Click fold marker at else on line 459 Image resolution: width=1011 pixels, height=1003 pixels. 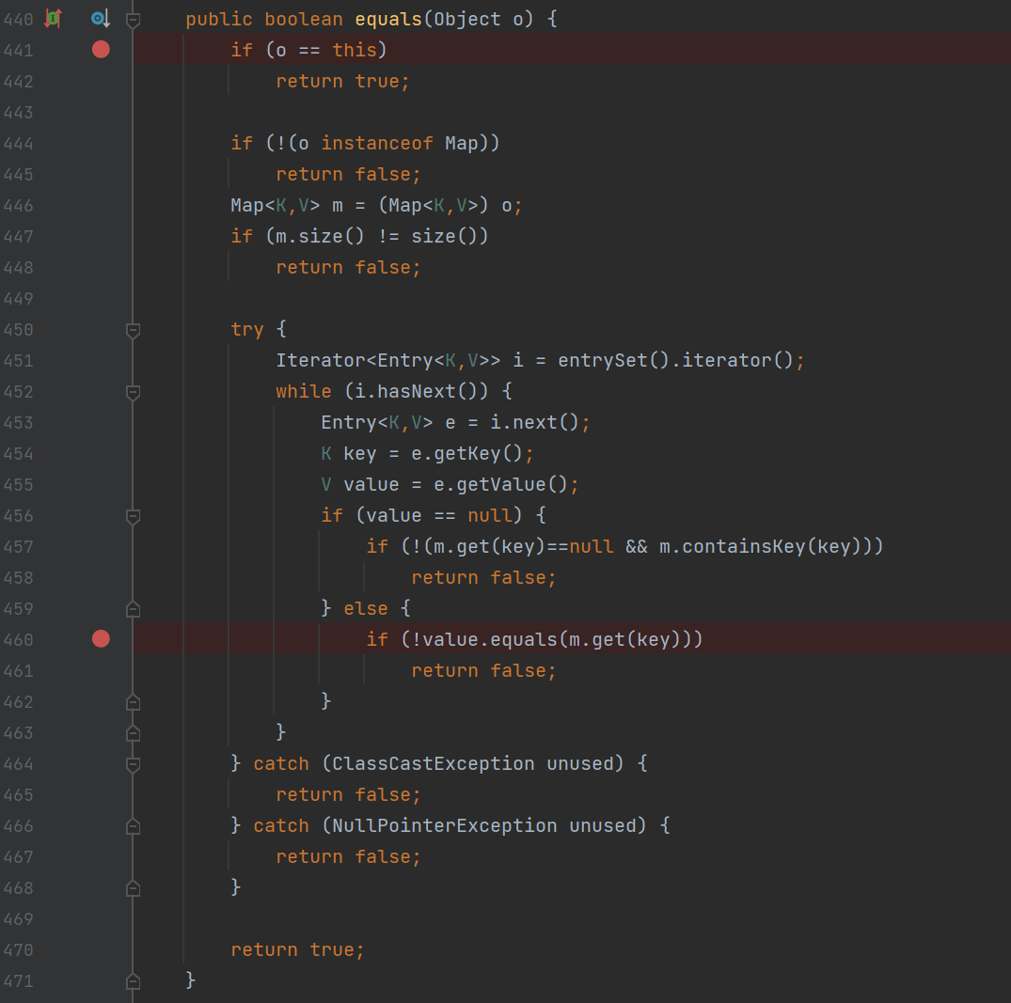pyautogui.click(x=133, y=608)
